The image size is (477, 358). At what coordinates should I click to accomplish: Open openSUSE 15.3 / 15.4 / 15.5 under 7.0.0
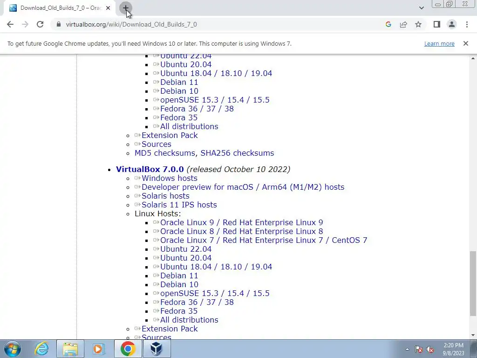pyautogui.click(x=214, y=293)
